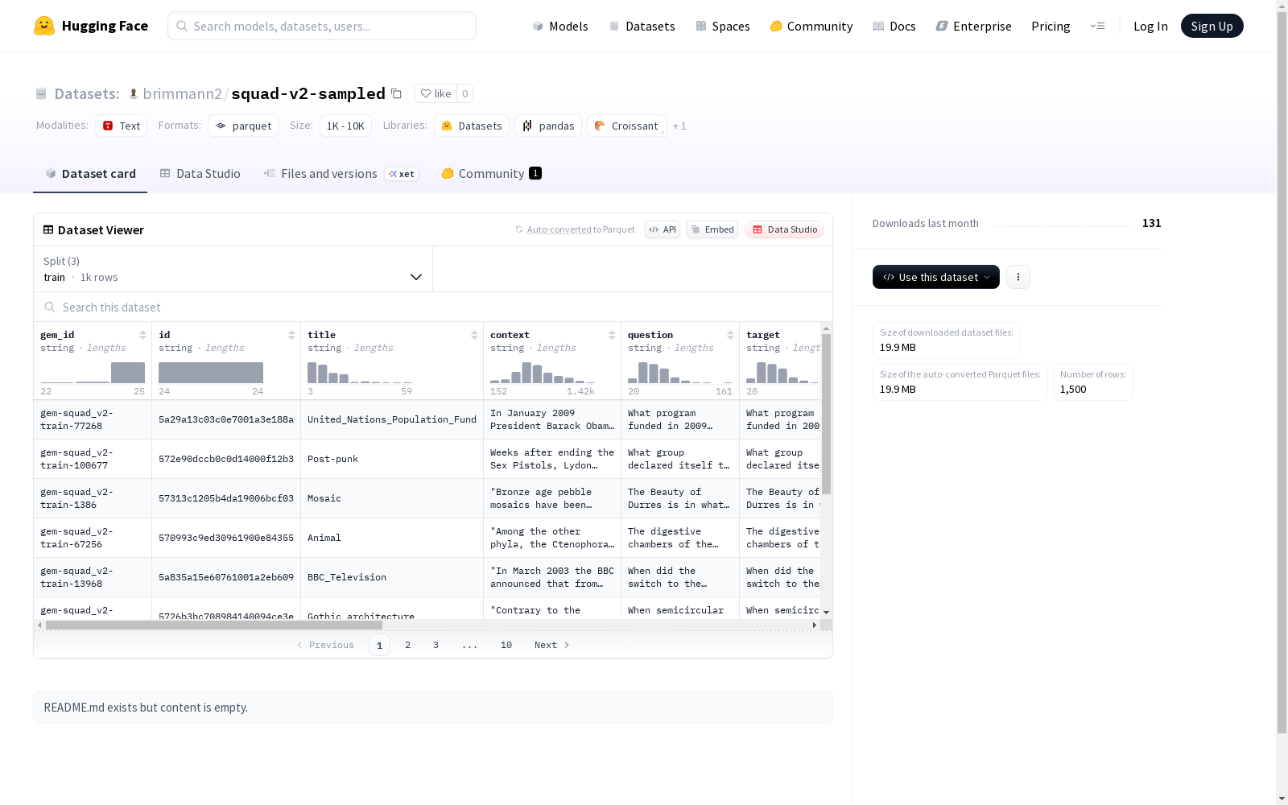Click the Sign Up button

coord(1212,26)
